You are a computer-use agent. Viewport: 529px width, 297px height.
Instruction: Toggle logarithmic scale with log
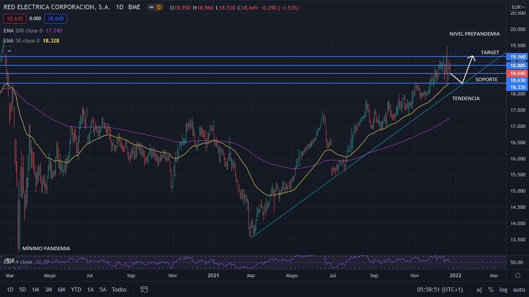click(503, 290)
